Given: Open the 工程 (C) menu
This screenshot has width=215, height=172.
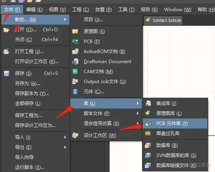Looking at the screenshot, I should click(81, 10).
